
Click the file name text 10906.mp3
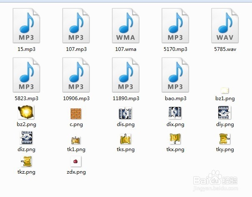tap(76, 98)
